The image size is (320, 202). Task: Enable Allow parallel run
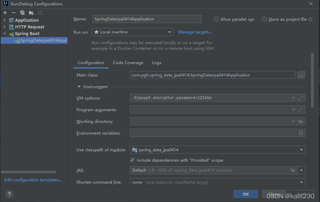pos(216,19)
